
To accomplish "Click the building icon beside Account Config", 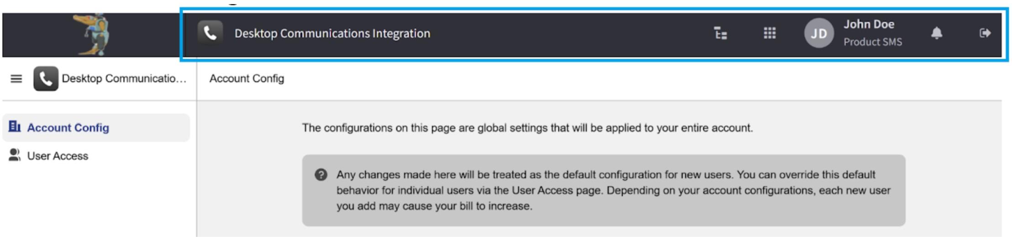I will [x=15, y=127].
